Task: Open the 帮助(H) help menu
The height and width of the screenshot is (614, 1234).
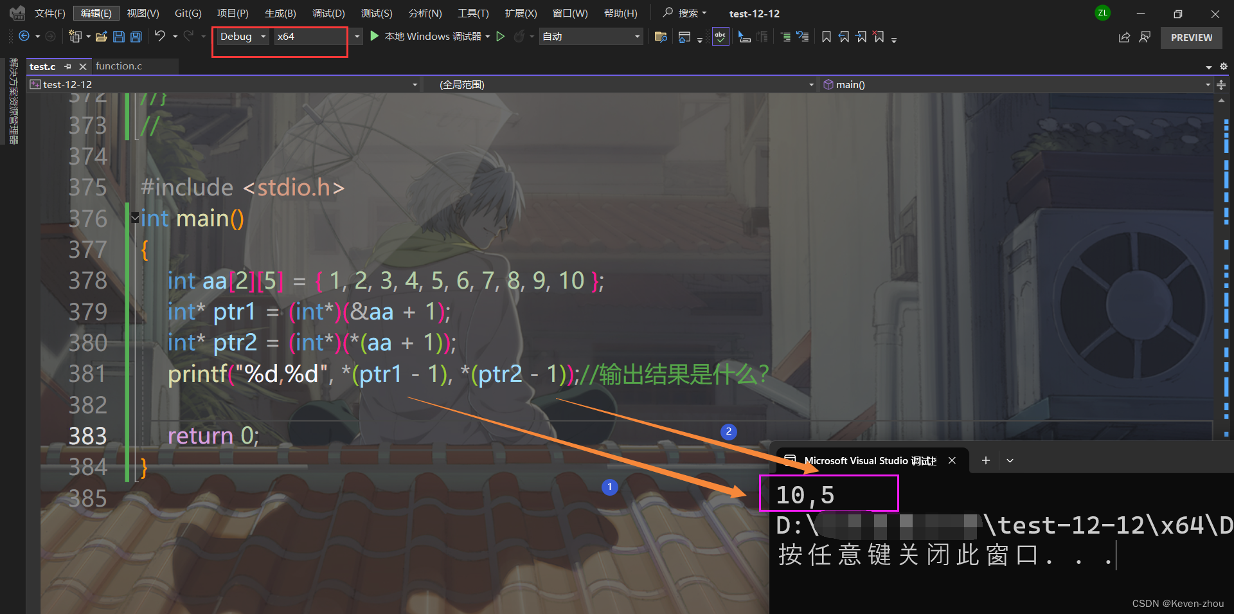Action: 621,13
